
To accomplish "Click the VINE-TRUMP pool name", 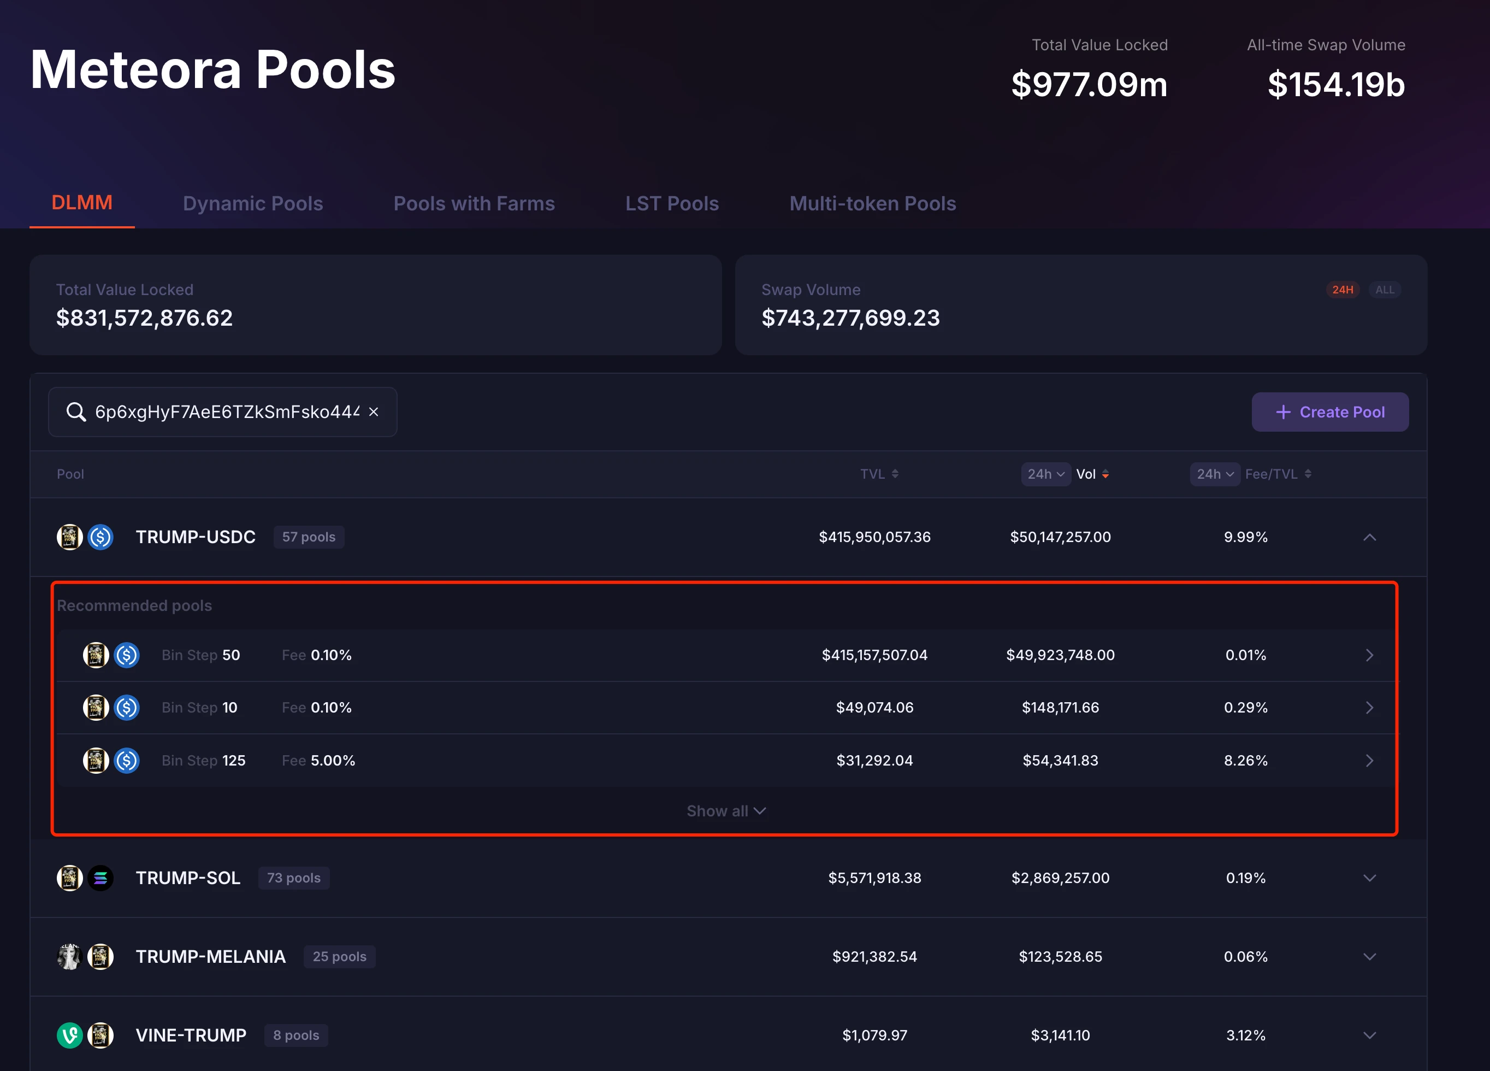I will [x=191, y=1035].
